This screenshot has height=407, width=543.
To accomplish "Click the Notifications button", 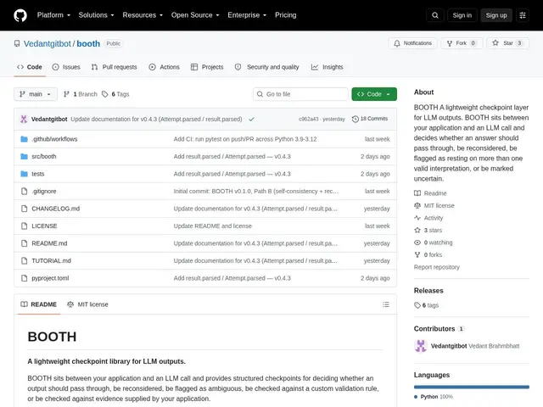I will click(413, 43).
